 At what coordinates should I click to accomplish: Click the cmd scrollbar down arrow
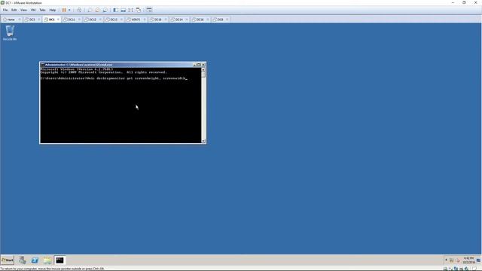pos(203,141)
